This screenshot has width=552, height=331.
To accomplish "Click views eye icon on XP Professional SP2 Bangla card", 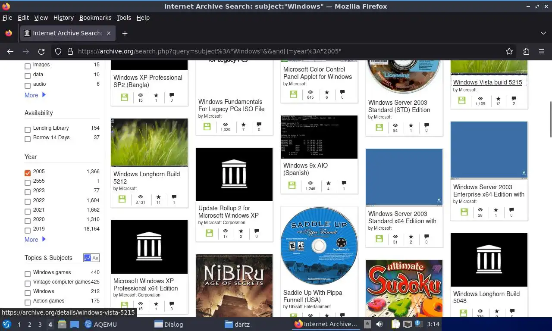I will (x=141, y=95).
